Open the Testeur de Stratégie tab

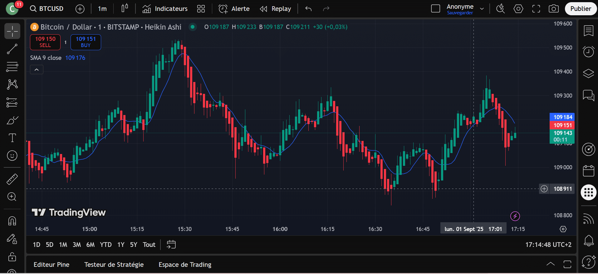pos(114,265)
